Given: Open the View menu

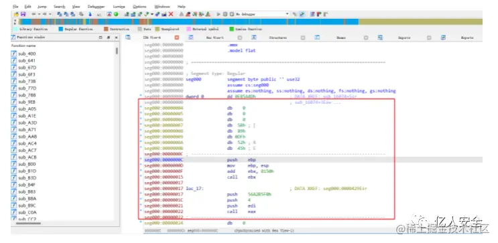Looking at the screenshot, I should click(x=76, y=6).
